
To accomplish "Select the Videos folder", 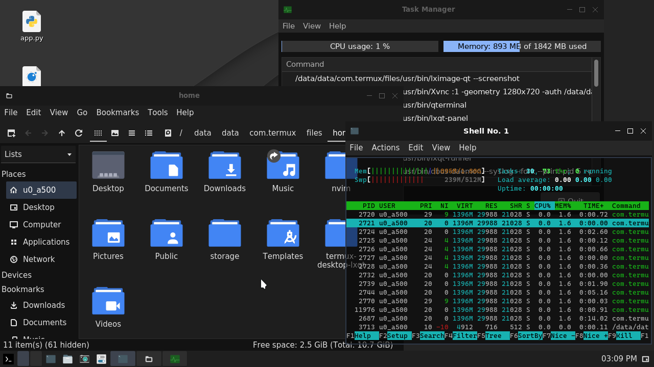I will coord(108,308).
